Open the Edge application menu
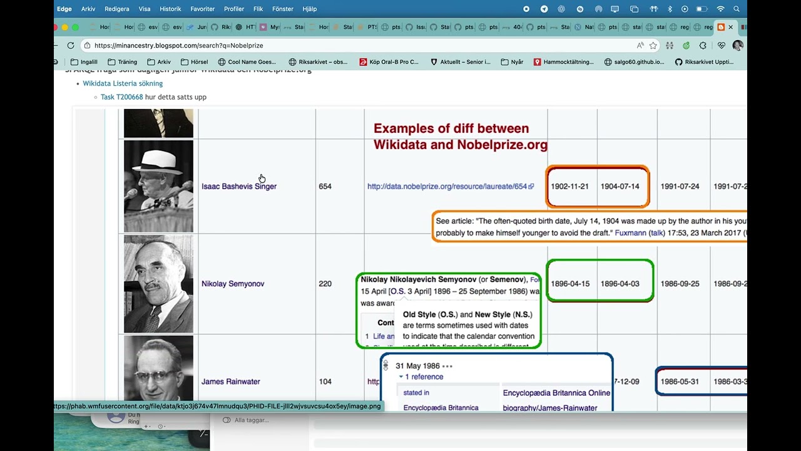Image resolution: width=801 pixels, height=451 pixels. point(64,9)
